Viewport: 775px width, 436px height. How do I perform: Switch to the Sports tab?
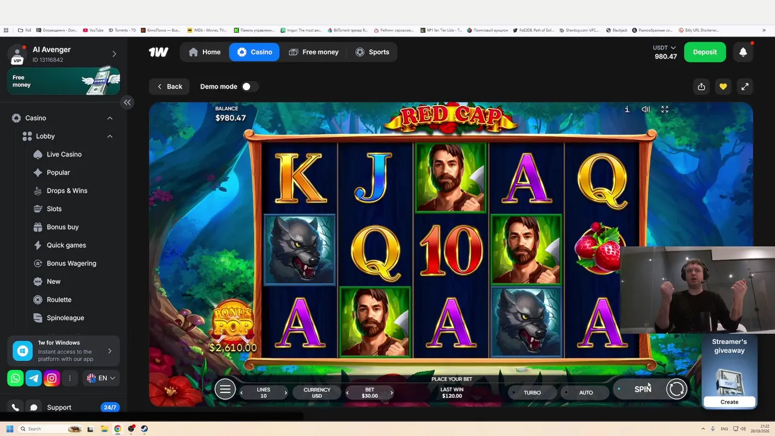point(372,52)
